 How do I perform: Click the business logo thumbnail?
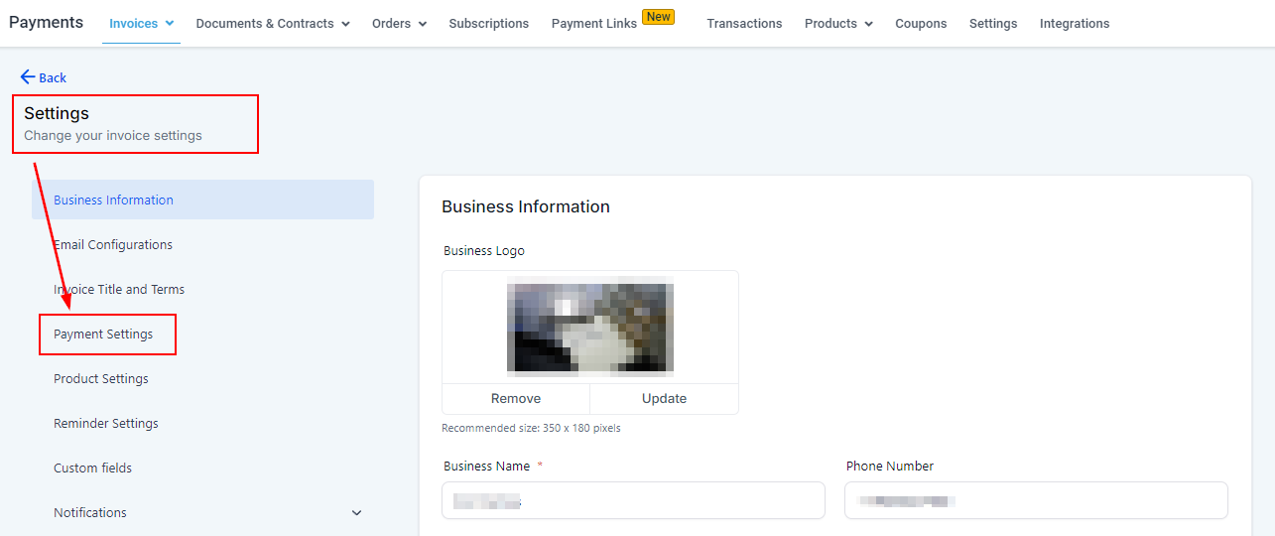tap(590, 329)
